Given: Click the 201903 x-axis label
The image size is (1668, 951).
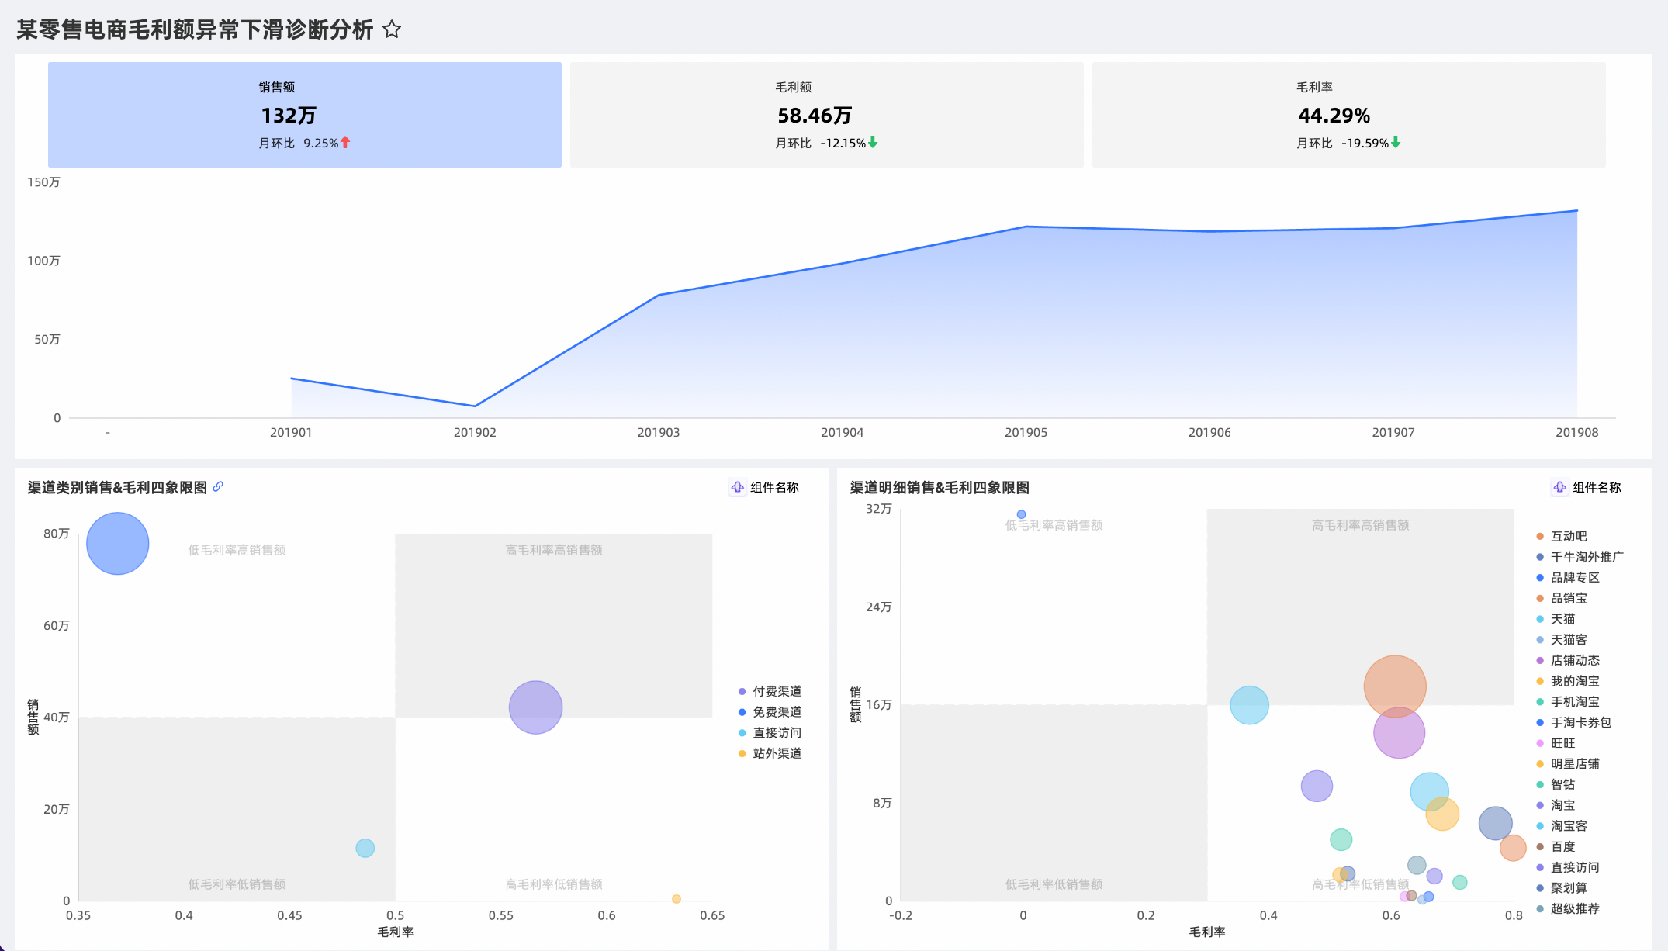Looking at the screenshot, I should point(659,432).
